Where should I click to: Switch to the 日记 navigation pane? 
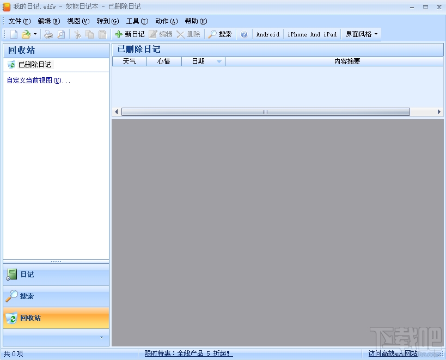tap(56, 275)
